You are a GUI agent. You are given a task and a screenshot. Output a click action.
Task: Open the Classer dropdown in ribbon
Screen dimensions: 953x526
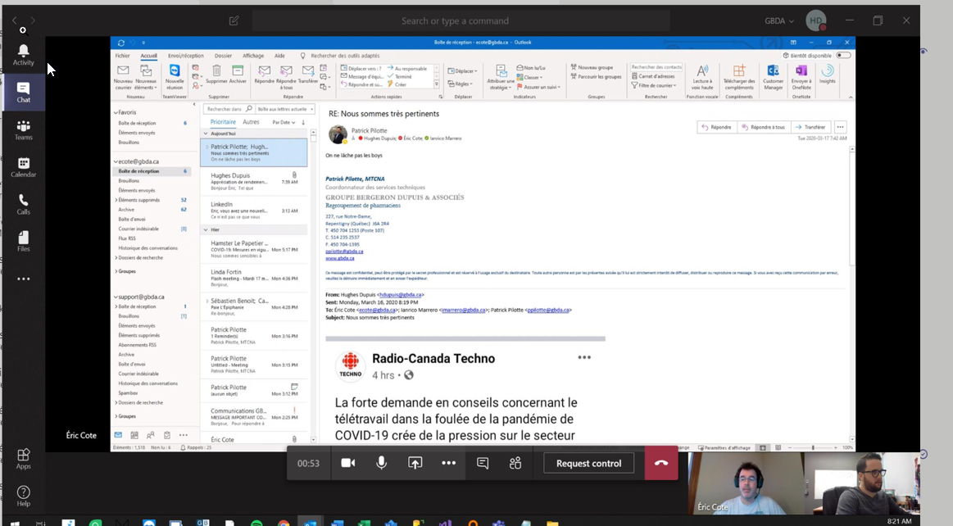point(529,77)
